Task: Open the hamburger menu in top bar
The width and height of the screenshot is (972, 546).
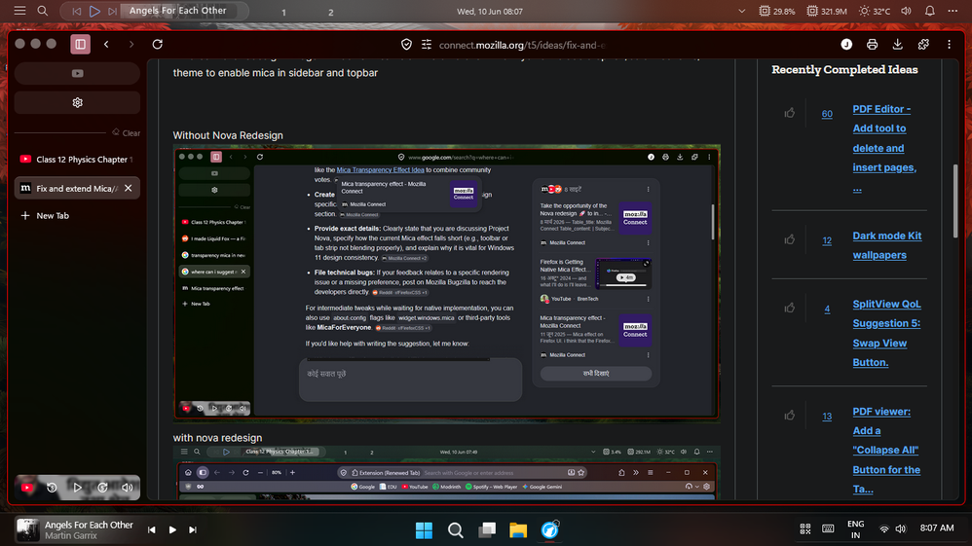Action: [19, 11]
